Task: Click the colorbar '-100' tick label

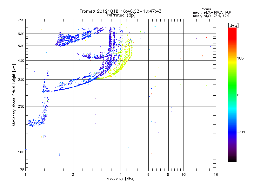Action: (x=242, y=132)
